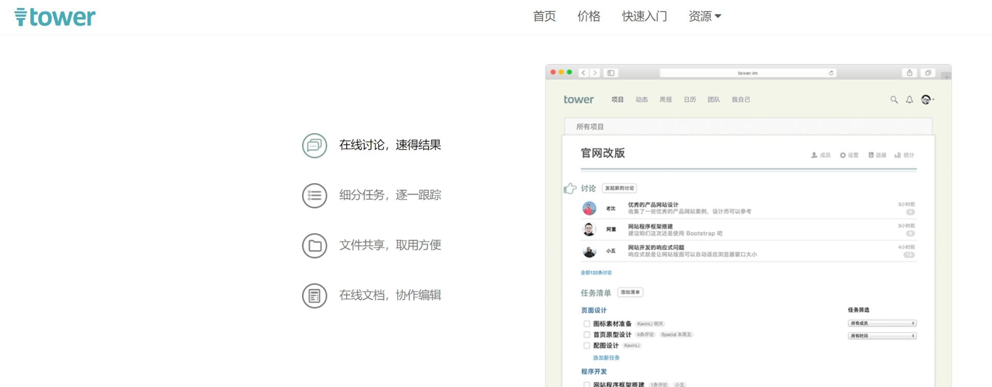The width and height of the screenshot is (992, 387).
Task: Select the 团队 tab in the preview
Action: 714,100
